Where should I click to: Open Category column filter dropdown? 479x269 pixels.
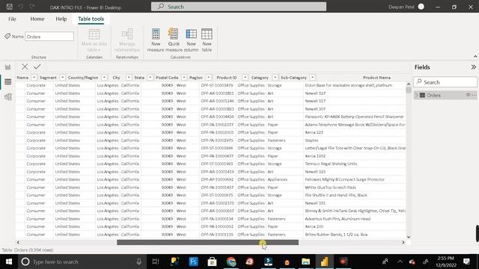275,78
